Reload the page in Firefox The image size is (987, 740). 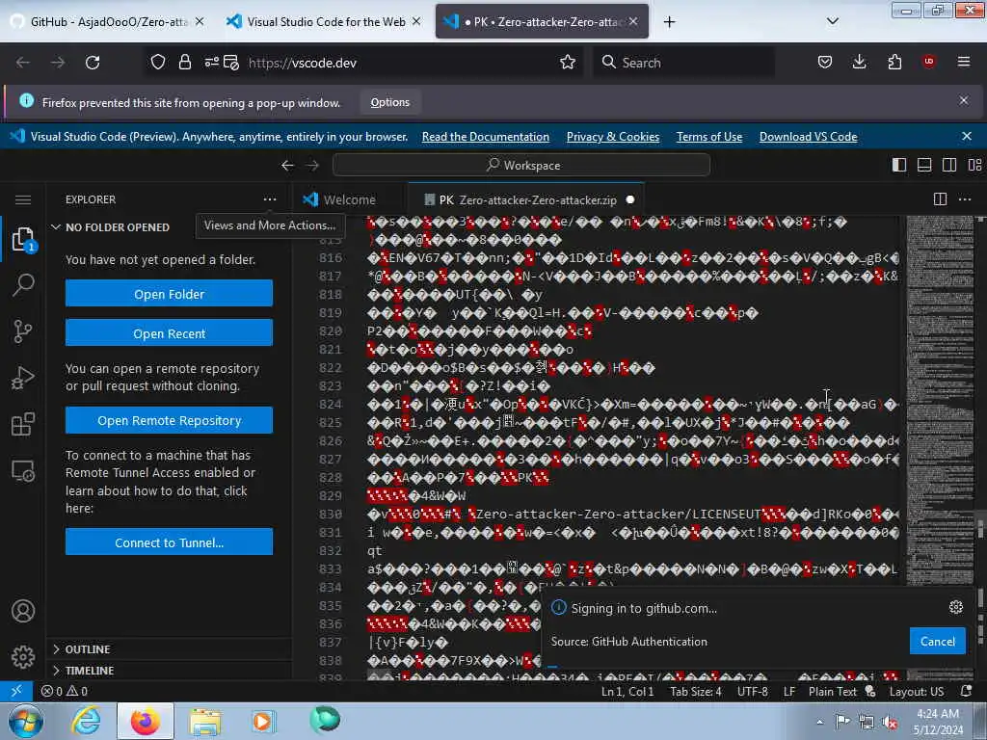click(93, 63)
